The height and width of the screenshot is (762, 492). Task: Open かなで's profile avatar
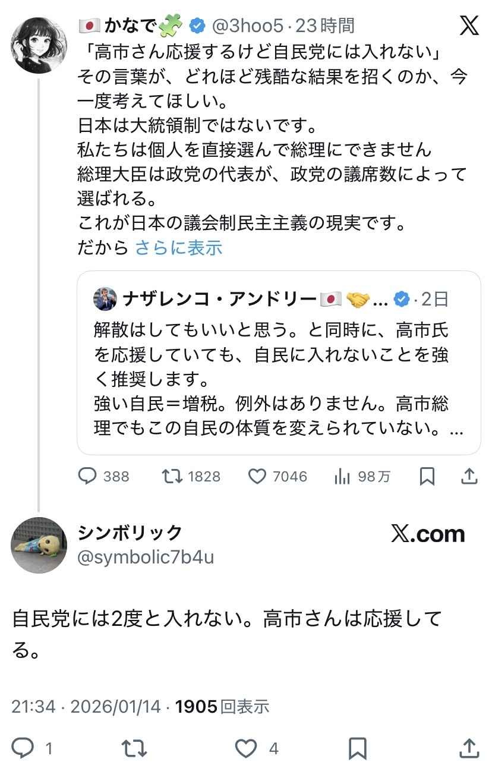click(39, 45)
